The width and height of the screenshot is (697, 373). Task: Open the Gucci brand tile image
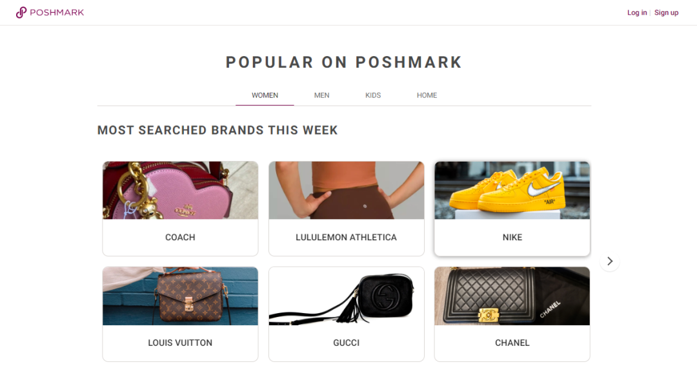[x=346, y=295]
